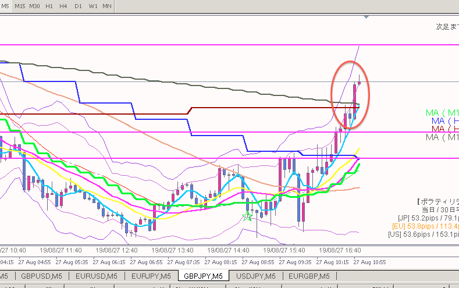
Task: Click the 27 Aug 08:55 time label
Action: (258, 262)
